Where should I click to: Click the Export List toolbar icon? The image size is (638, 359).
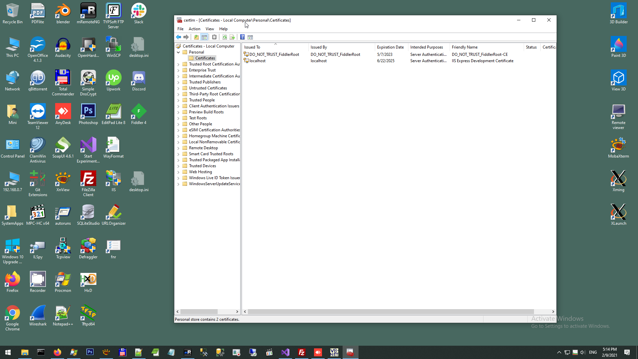232,37
